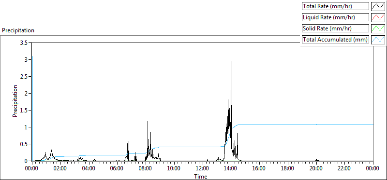Click the 12:00 time axis label
Screen dimensions: 387x180
click(x=203, y=169)
